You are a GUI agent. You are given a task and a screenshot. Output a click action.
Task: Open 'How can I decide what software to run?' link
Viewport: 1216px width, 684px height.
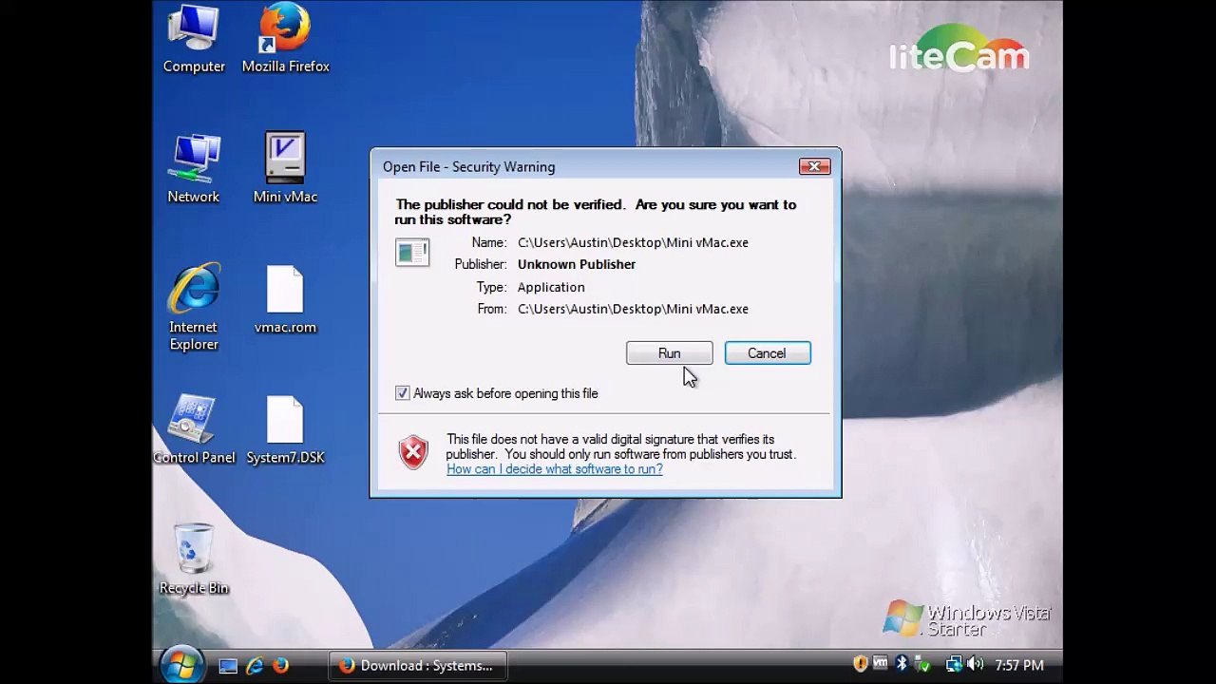[555, 469]
